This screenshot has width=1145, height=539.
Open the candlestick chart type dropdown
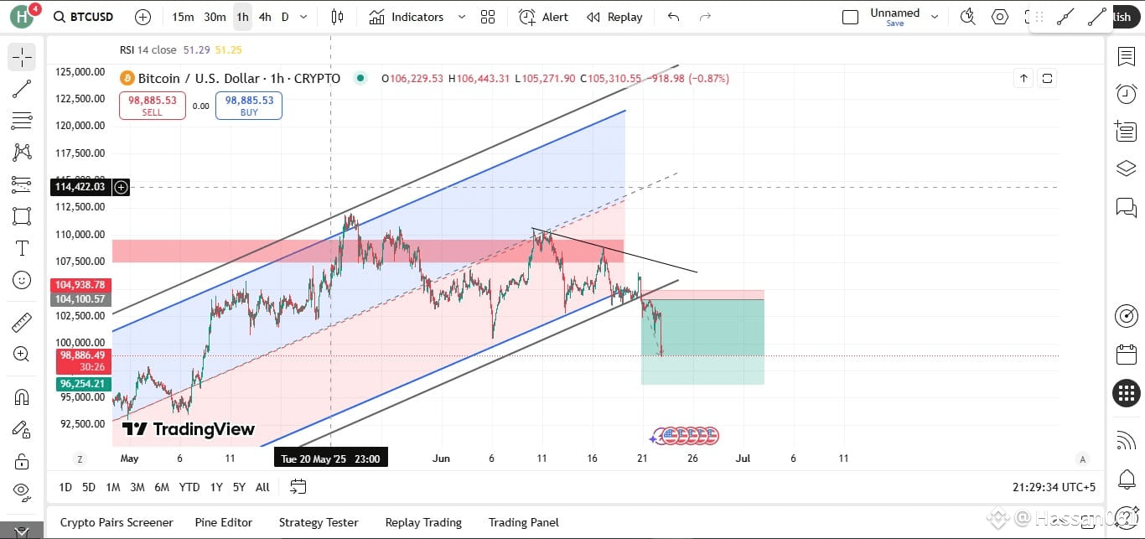[x=338, y=17]
